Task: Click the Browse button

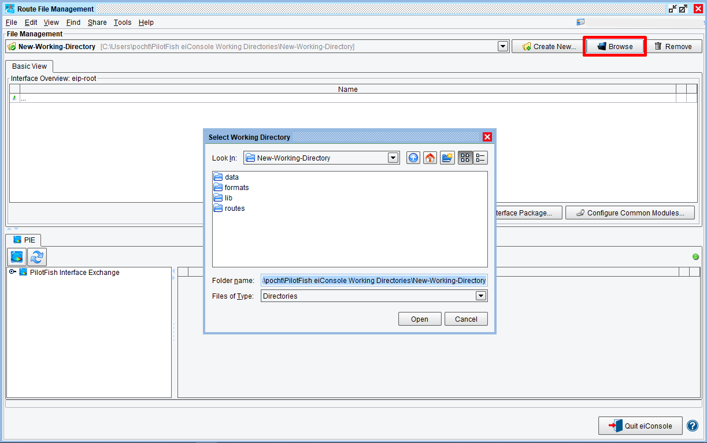Action: tap(615, 46)
